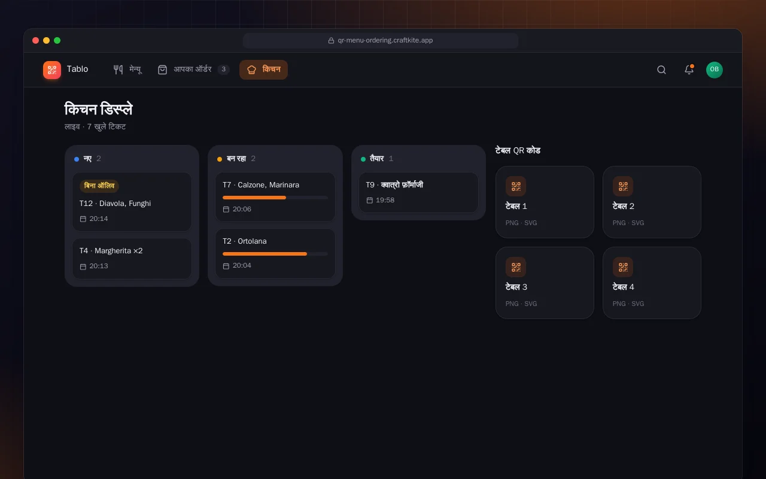Click calendar icon beside 20:04
The height and width of the screenshot is (479, 766).
[226, 266]
